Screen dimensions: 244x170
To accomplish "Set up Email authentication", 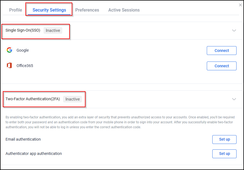I will (x=224, y=139).
